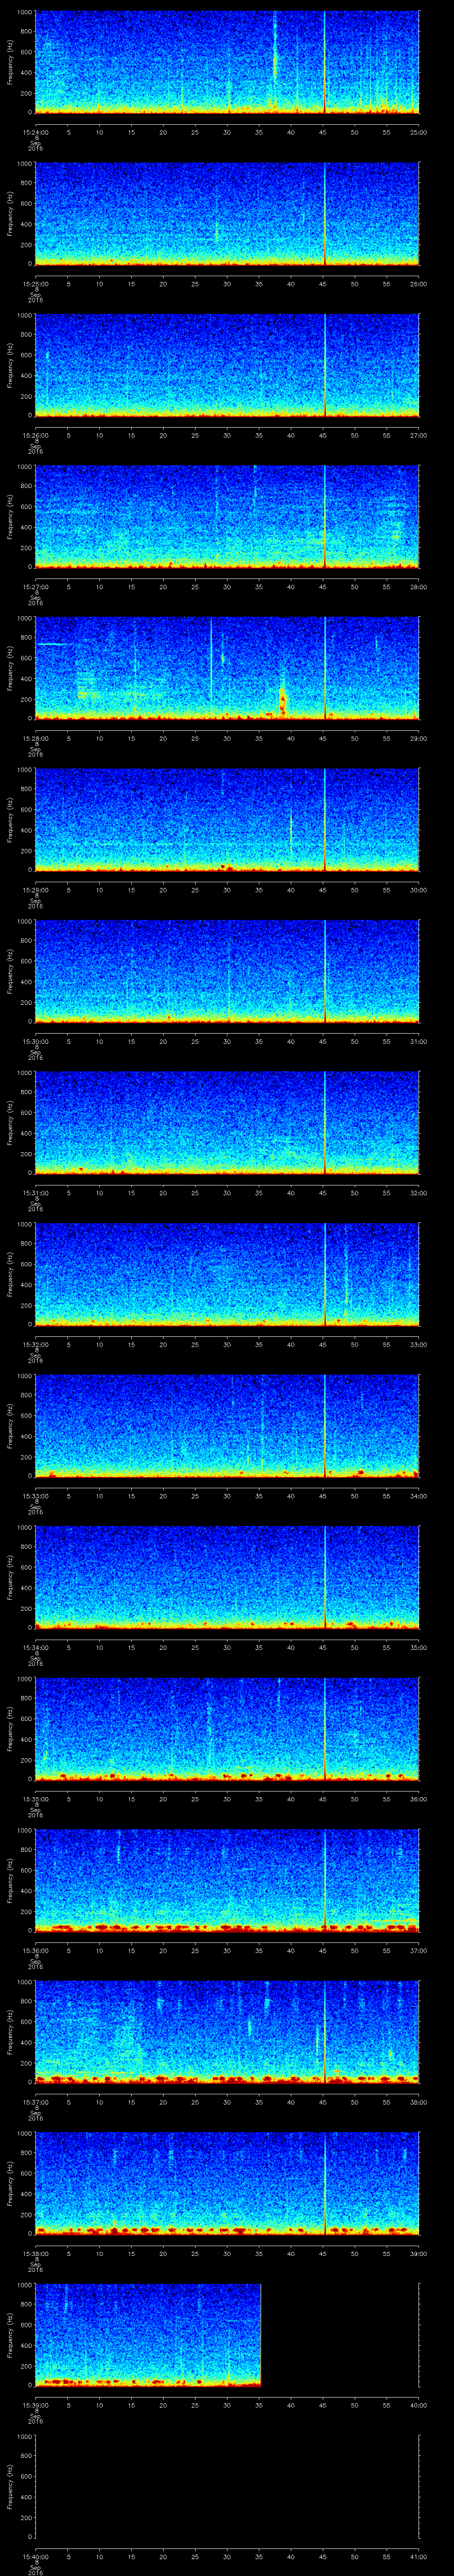This screenshot has height=2576, width=454.
Task: Click the spectrogram panel starting at 15:27:00
Action: (227, 517)
